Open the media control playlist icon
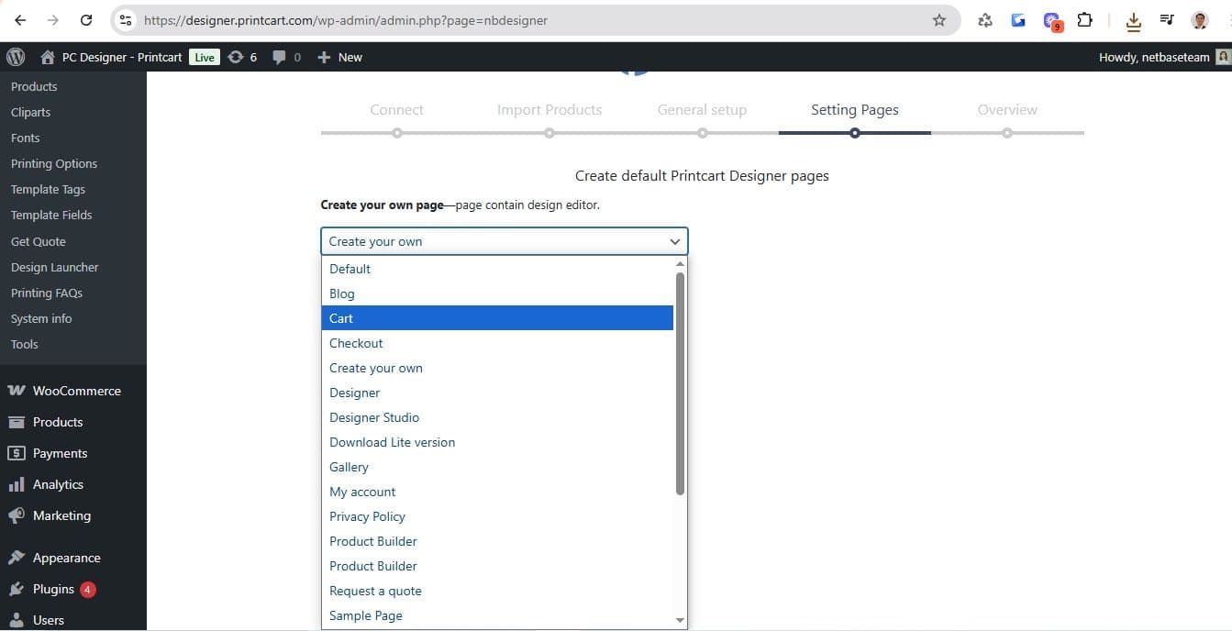1232x631 pixels. [x=1167, y=20]
